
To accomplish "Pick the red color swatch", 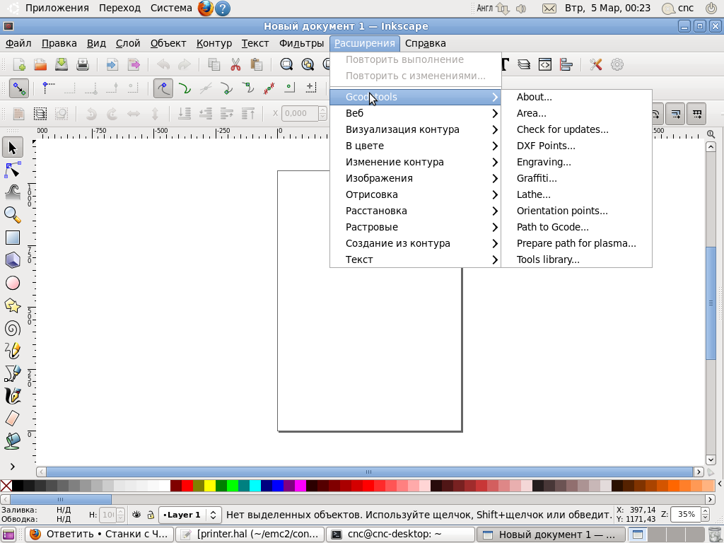I will (187, 486).
